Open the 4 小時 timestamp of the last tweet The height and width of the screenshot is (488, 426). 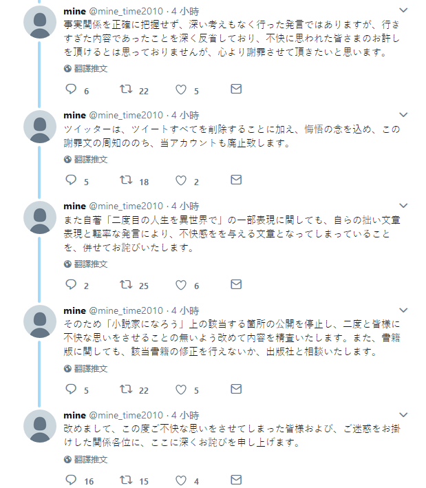pos(185,415)
